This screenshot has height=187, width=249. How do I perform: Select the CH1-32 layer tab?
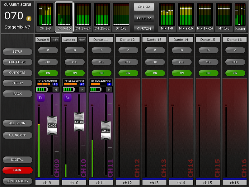pos(144,7)
